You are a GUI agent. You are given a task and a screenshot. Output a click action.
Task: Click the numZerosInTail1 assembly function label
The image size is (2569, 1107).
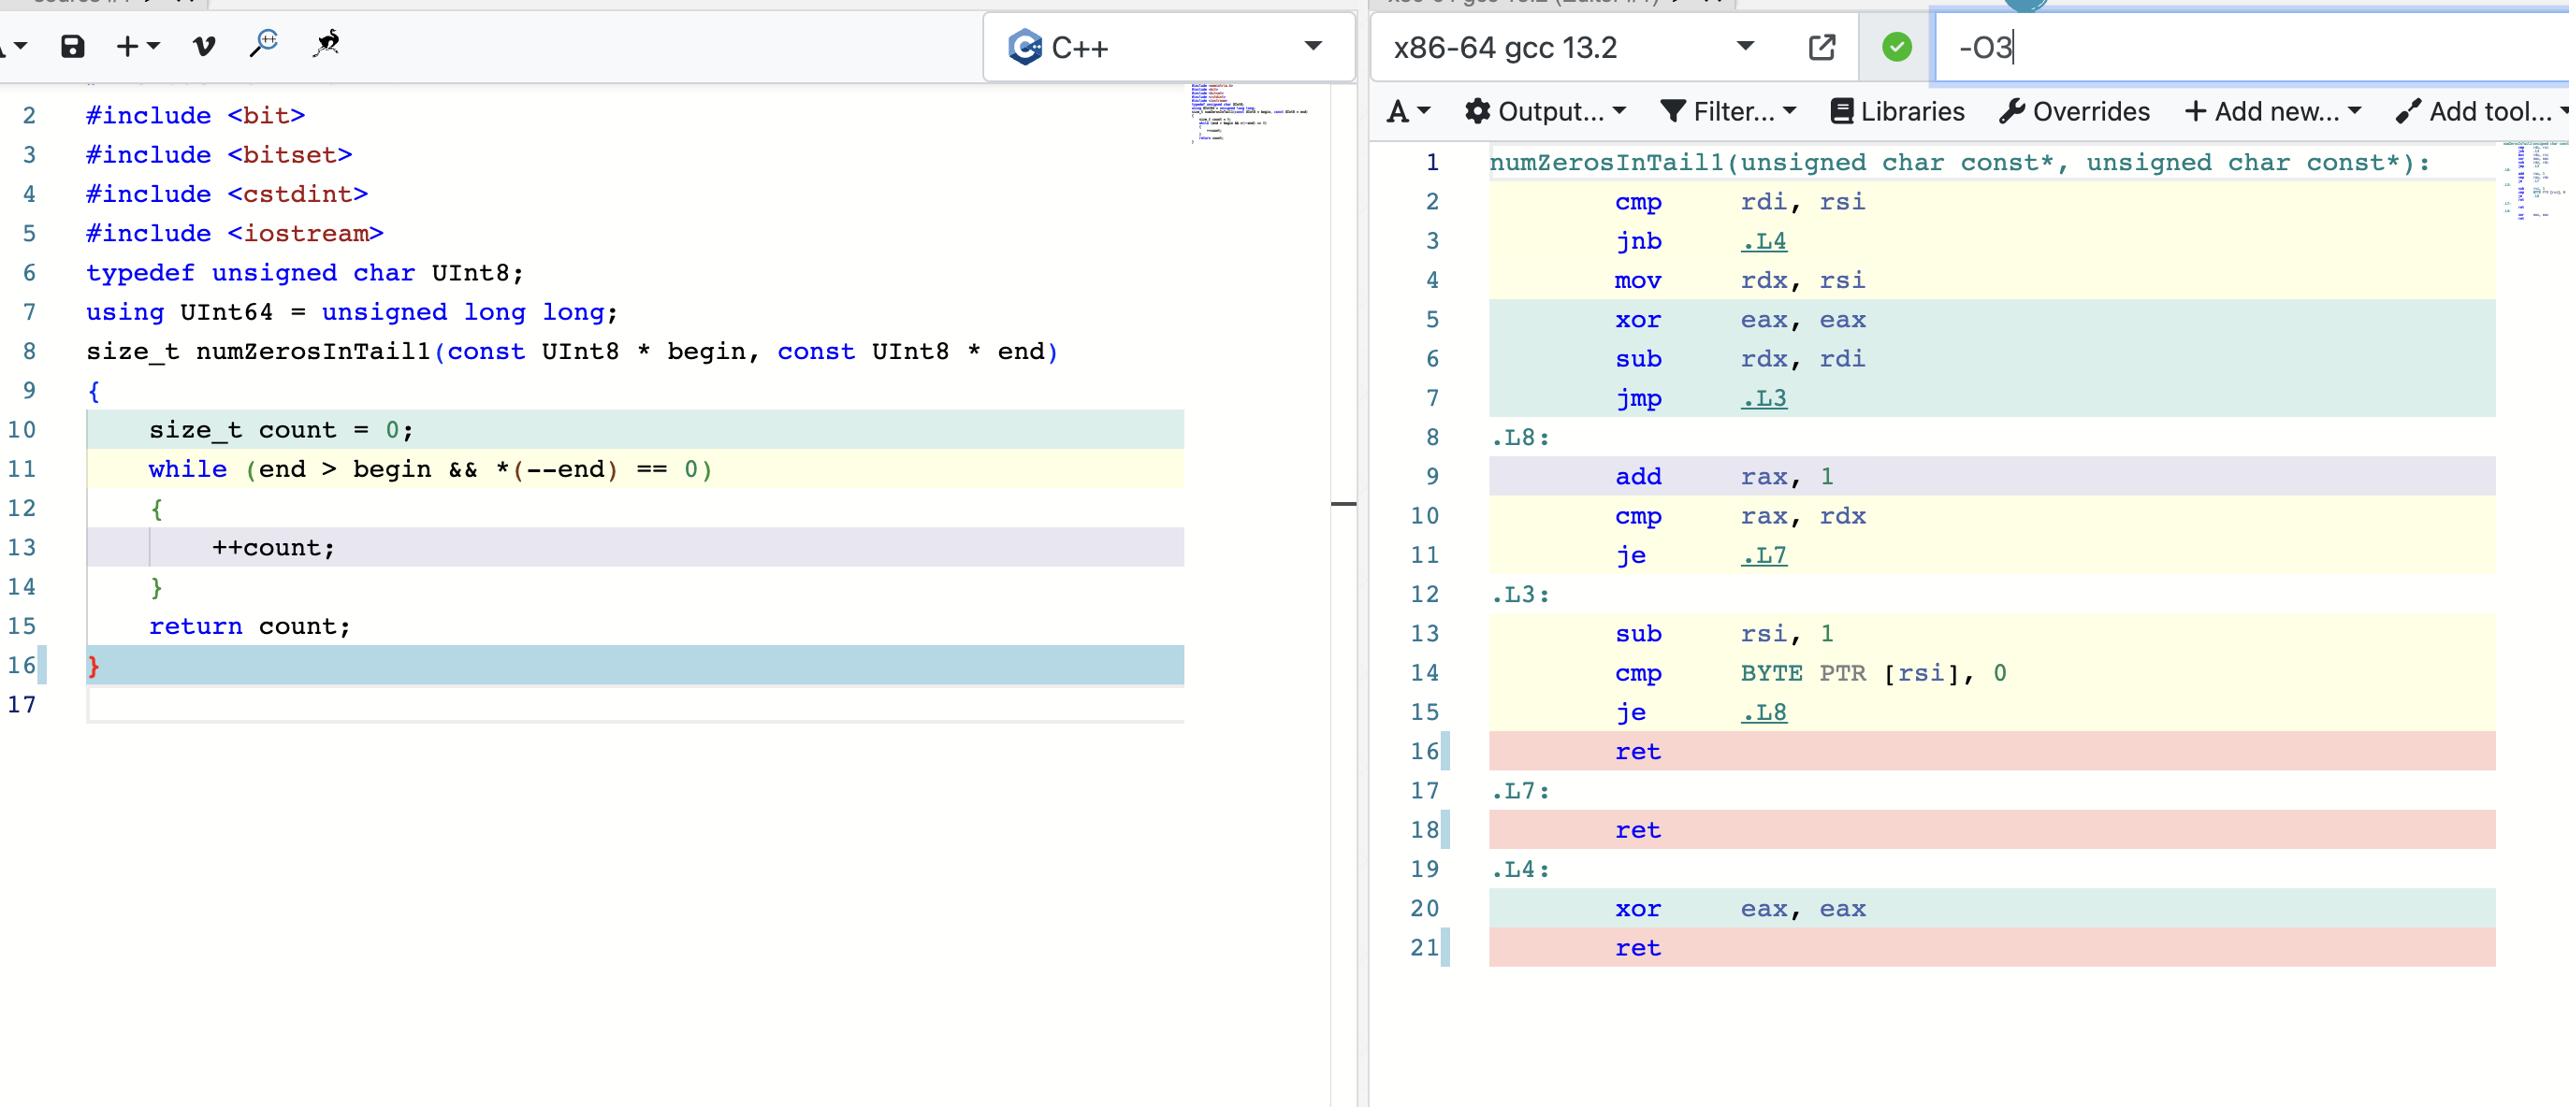click(x=1960, y=163)
